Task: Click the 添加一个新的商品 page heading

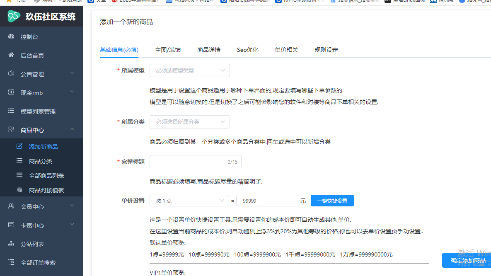Action: coord(126,22)
